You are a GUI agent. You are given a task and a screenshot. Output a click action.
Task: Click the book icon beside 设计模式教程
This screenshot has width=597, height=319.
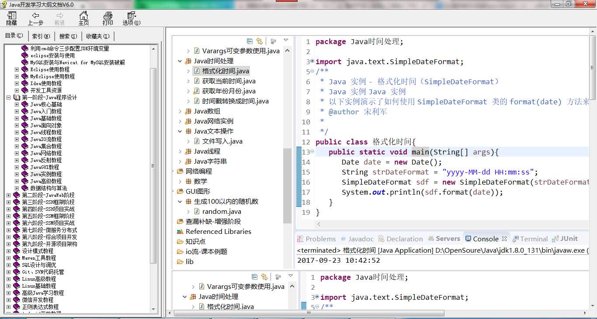pos(17,251)
